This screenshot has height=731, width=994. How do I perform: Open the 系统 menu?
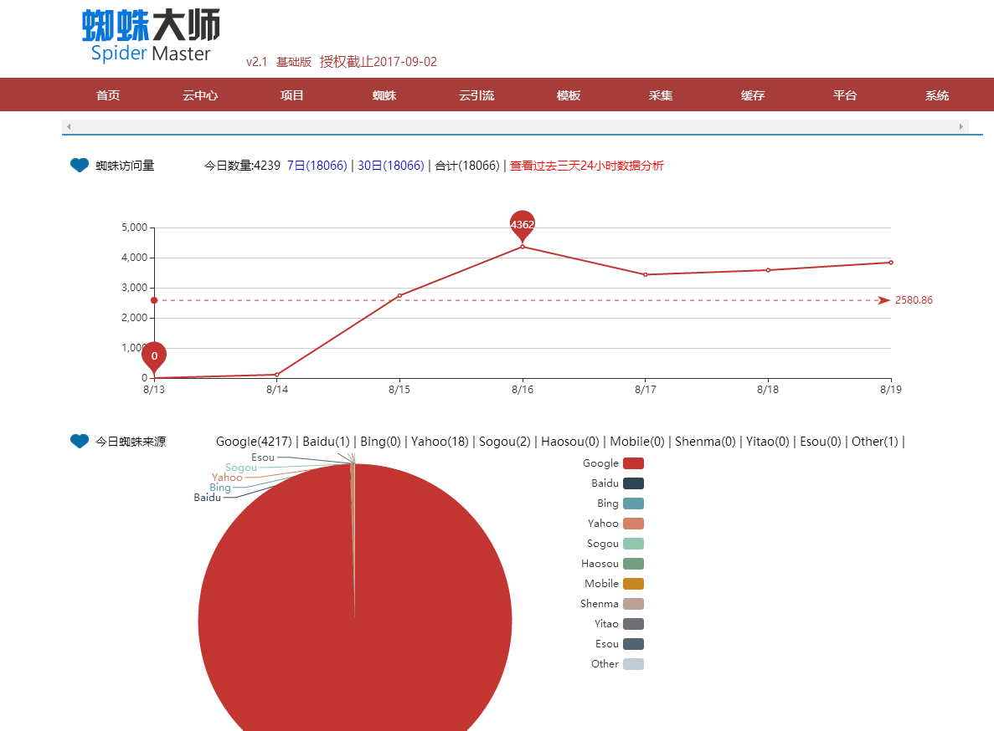click(937, 95)
